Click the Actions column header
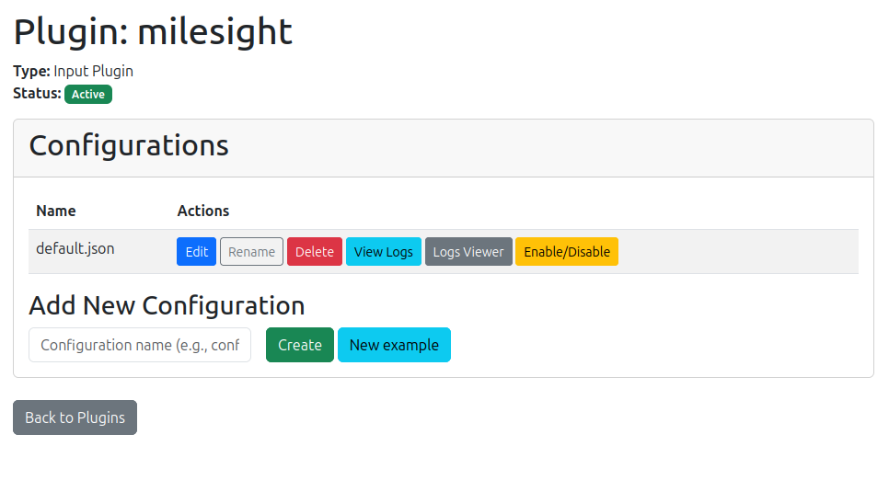This screenshot has width=889, height=503. tap(203, 211)
